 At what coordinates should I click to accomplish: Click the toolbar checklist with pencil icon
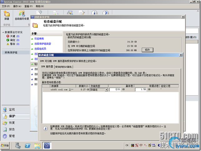pyautogui.click(x=82, y=12)
